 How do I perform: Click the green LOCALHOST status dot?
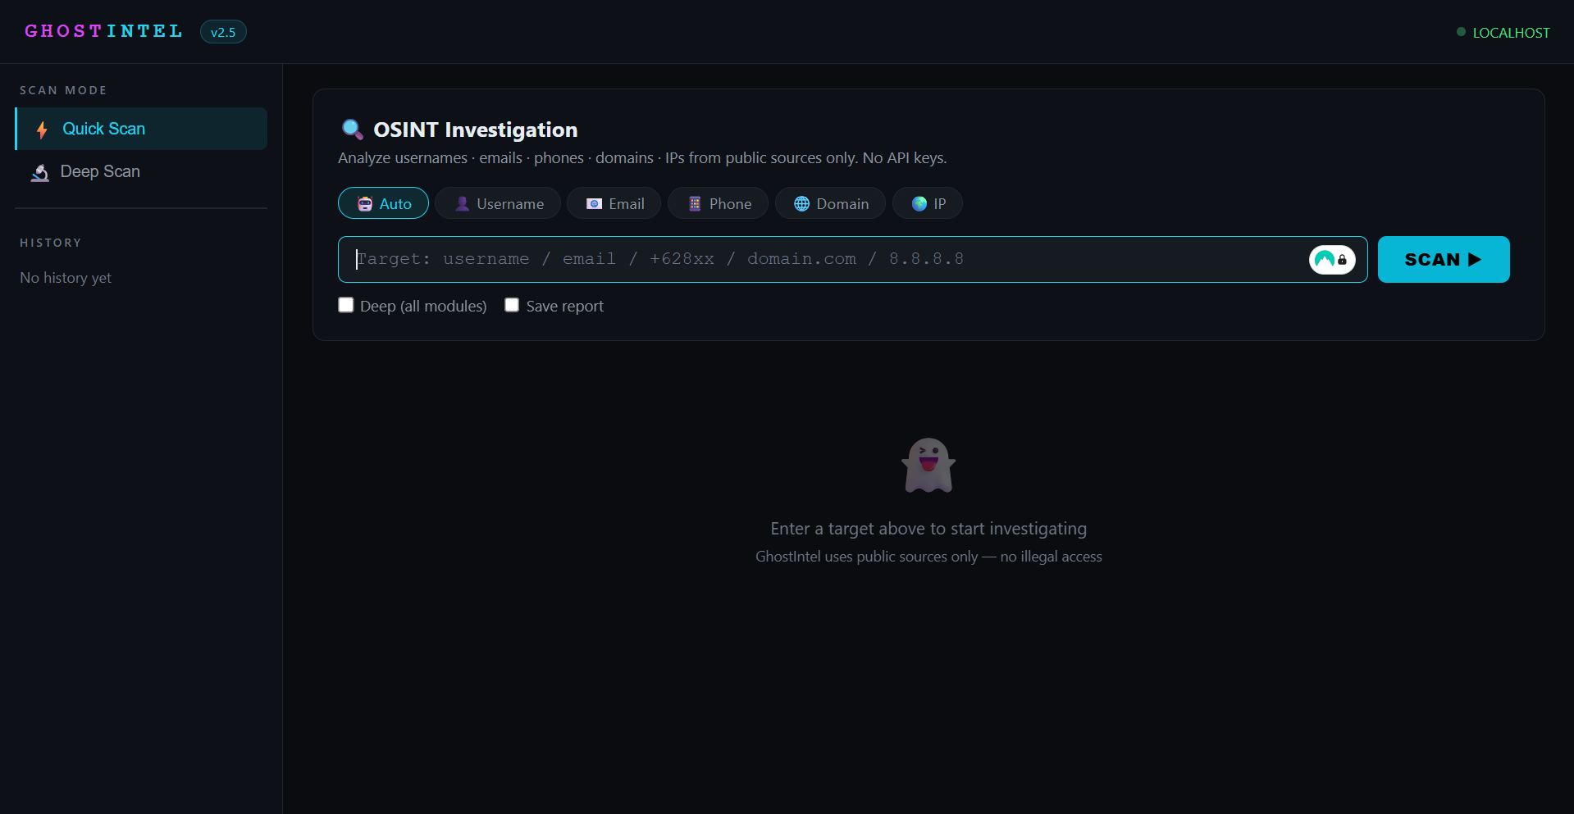pyautogui.click(x=1461, y=32)
